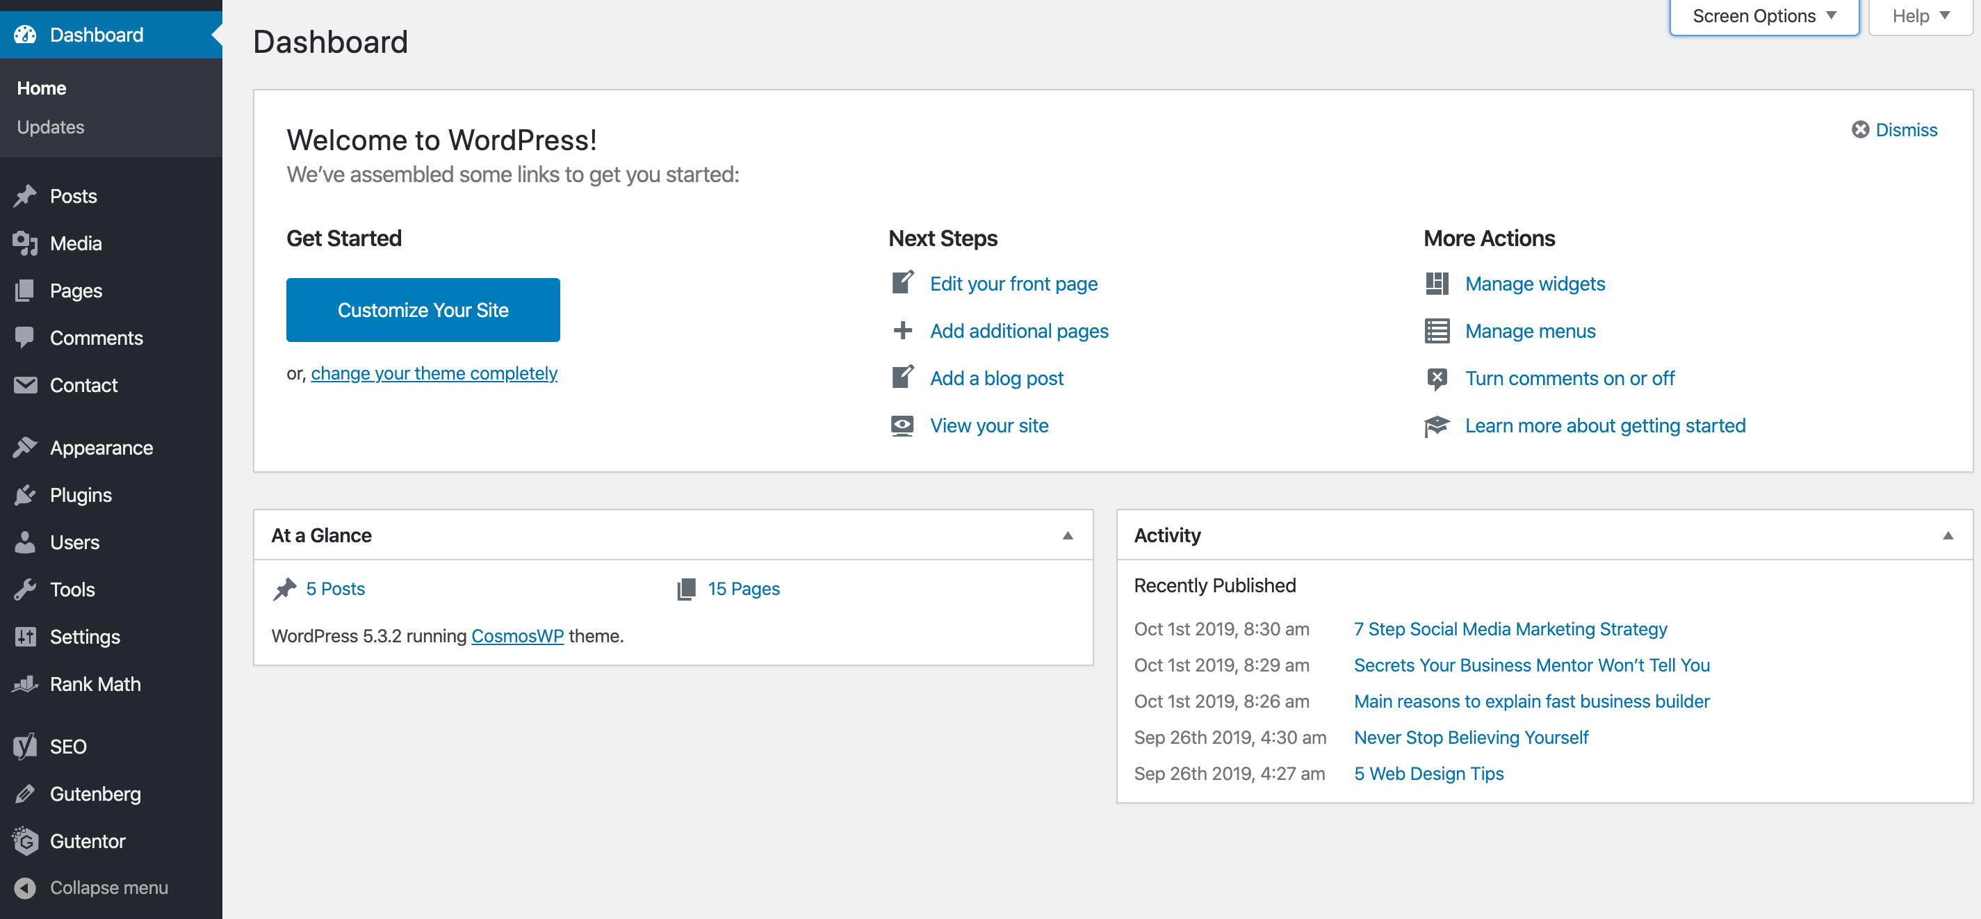Click the Contact envelope icon in sidebar
The height and width of the screenshot is (919, 1981).
click(x=24, y=385)
